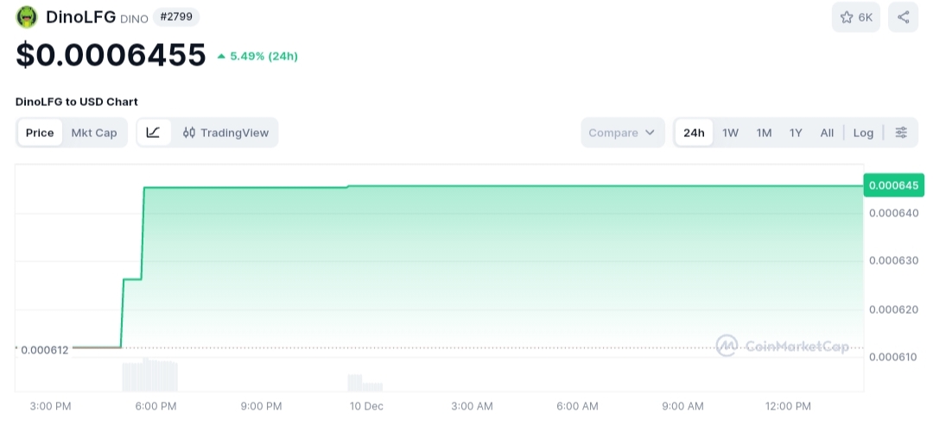
Task: Toggle Log scale on chart
Action: (863, 133)
